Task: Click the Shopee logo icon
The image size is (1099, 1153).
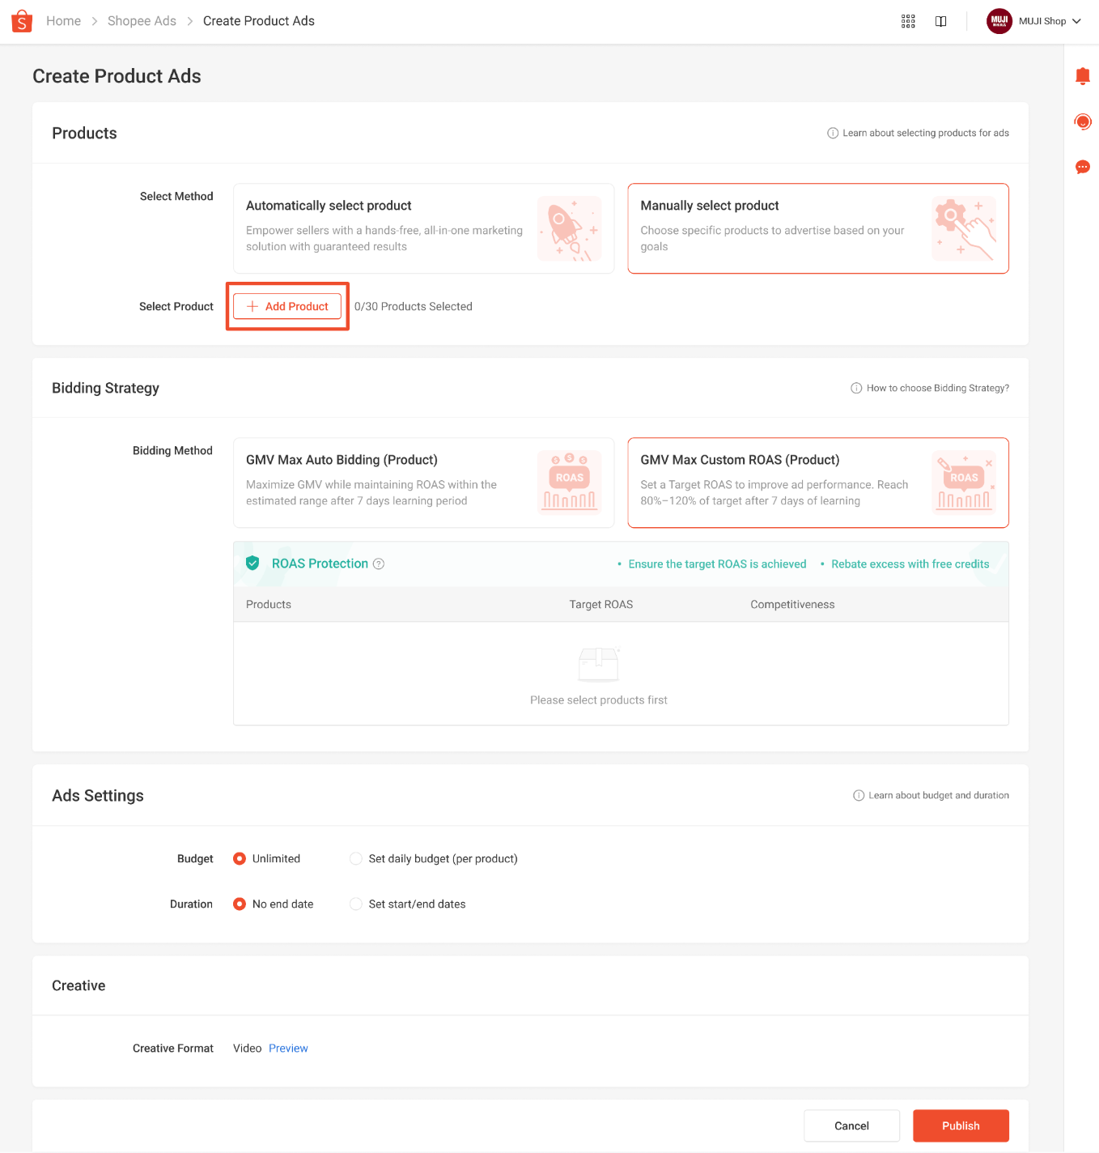Action: click(x=22, y=21)
